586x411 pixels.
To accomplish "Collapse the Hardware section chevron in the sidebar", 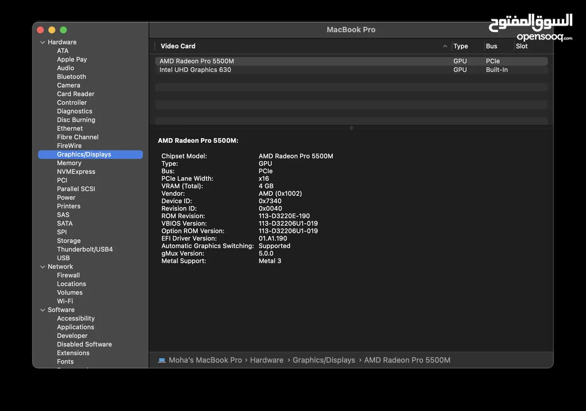I will (43, 42).
